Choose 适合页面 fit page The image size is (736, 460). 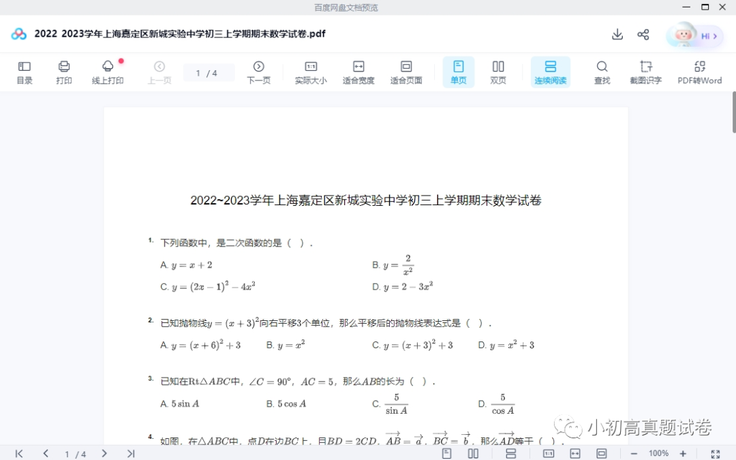tap(406, 72)
